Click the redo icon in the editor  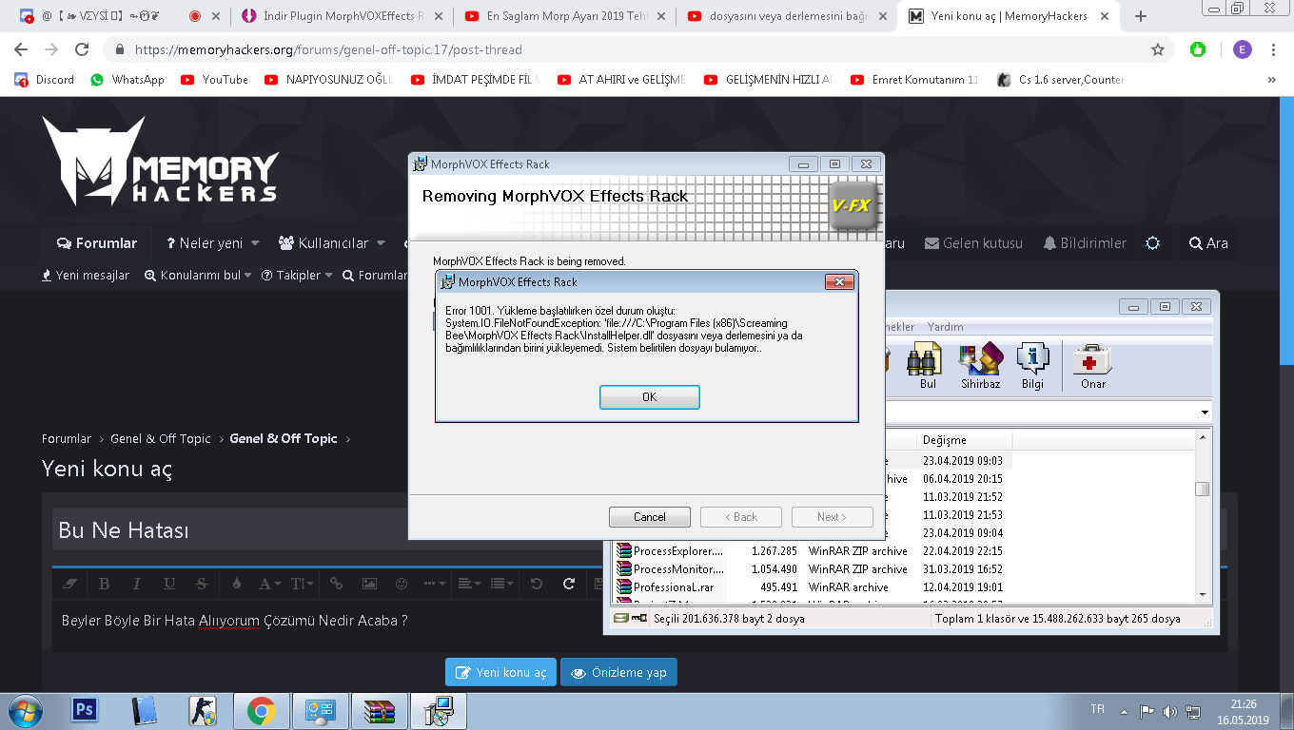(569, 584)
